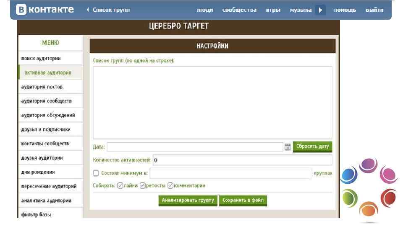Screen dimensions: 403x226
Task: Click the back arrow beside Список групп
Action: click(88, 10)
